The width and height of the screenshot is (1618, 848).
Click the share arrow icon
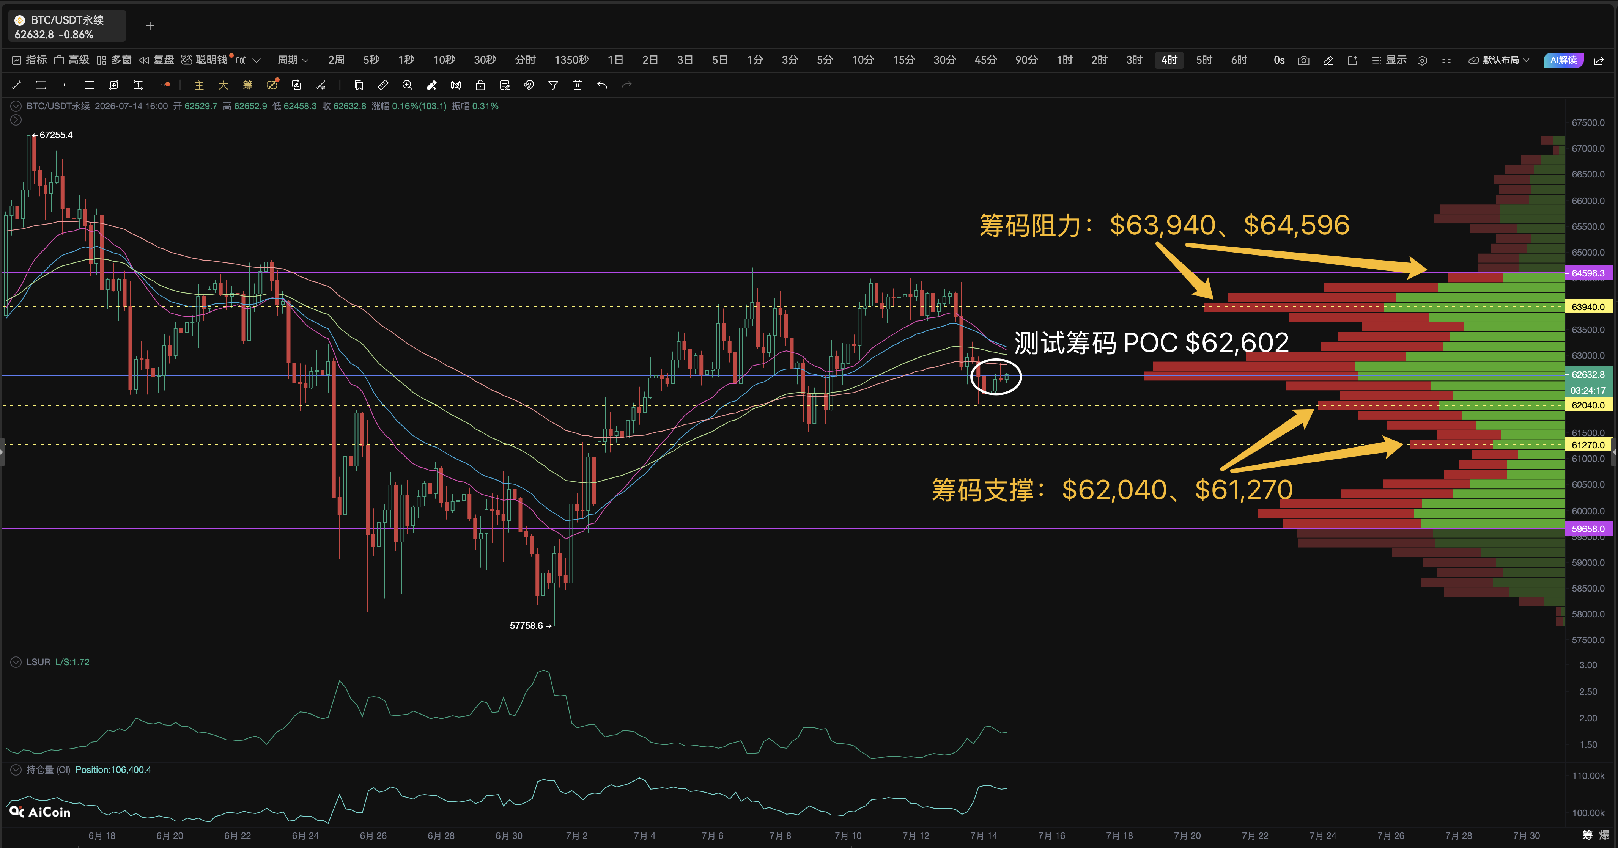click(x=1599, y=60)
